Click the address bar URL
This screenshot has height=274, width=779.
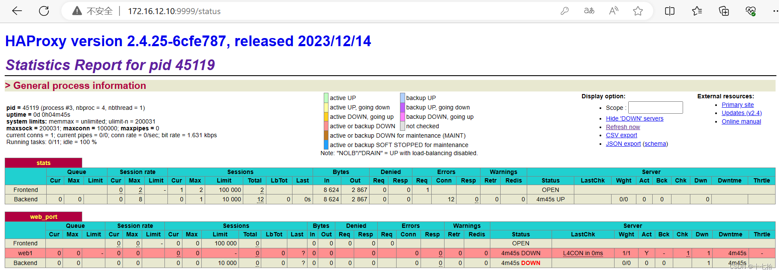coord(174,11)
